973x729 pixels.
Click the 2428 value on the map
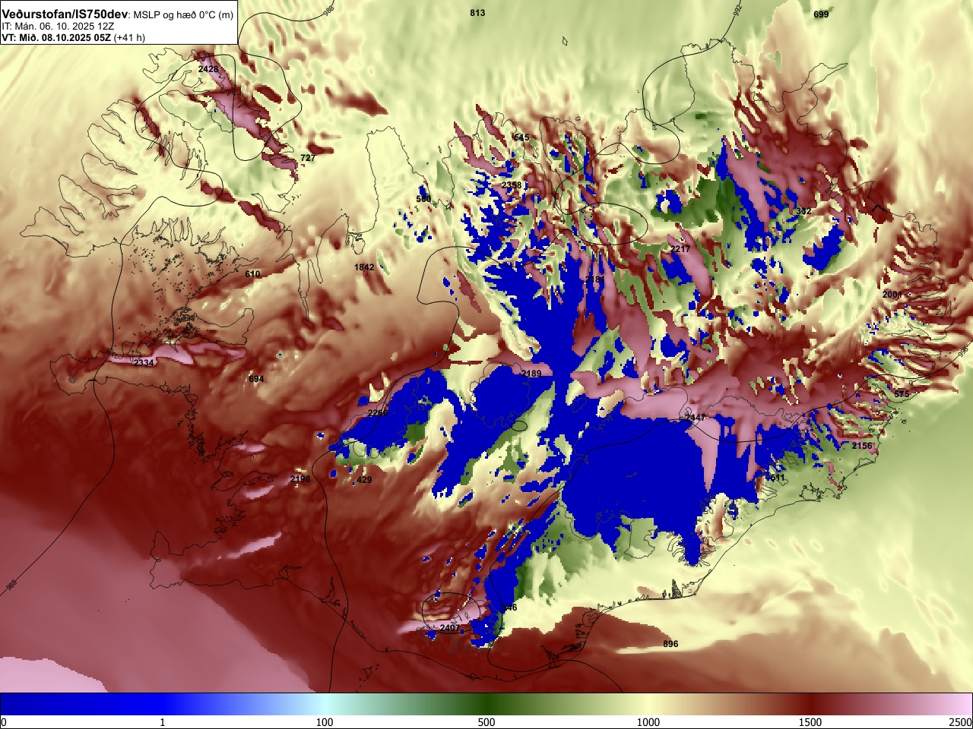click(x=208, y=69)
